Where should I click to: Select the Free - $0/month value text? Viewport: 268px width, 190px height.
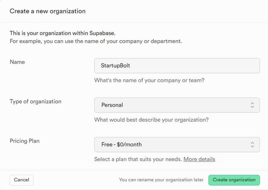[121, 144]
